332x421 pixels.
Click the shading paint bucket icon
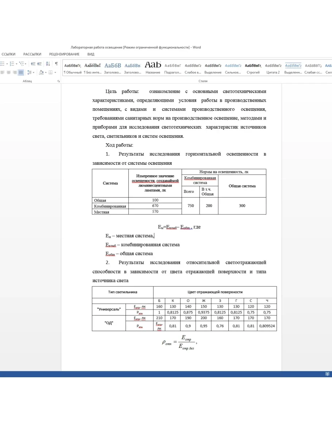click(x=40, y=73)
